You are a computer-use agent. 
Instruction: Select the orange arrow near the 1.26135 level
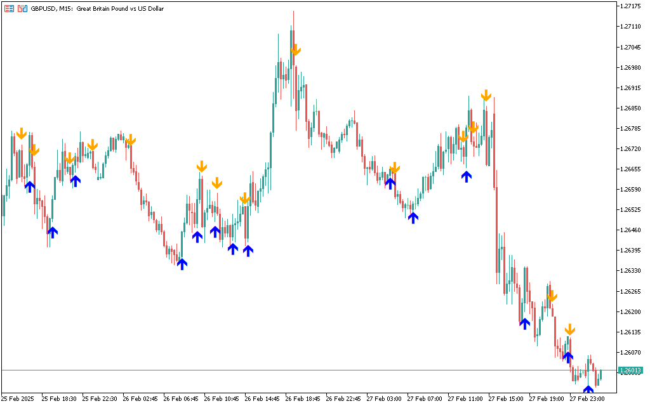click(x=570, y=329)
